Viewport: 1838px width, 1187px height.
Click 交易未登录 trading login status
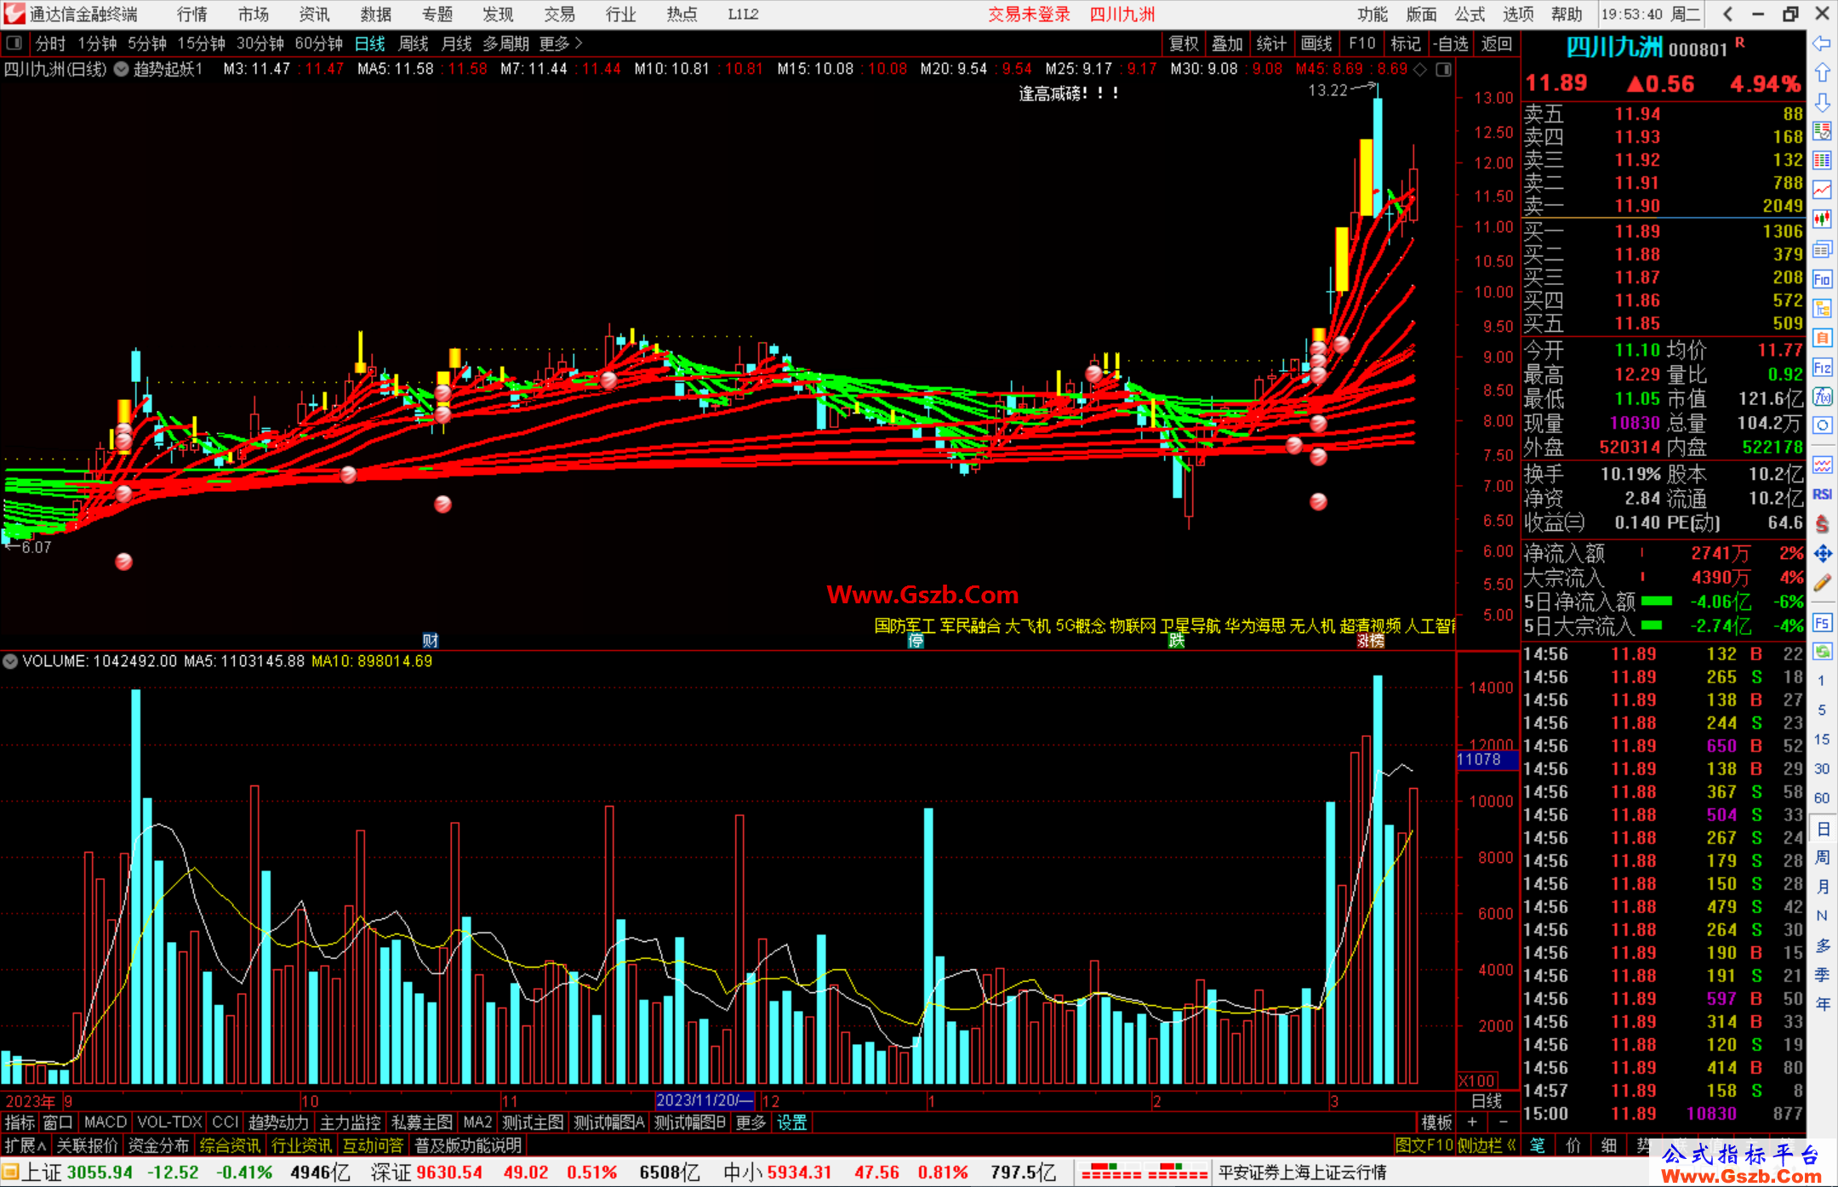point(1029,14)
